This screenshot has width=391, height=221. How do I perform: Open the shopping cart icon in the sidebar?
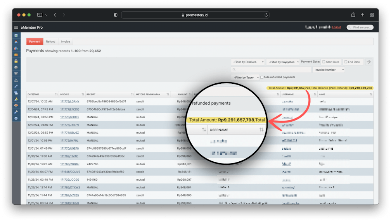click(x=16, y=74)
